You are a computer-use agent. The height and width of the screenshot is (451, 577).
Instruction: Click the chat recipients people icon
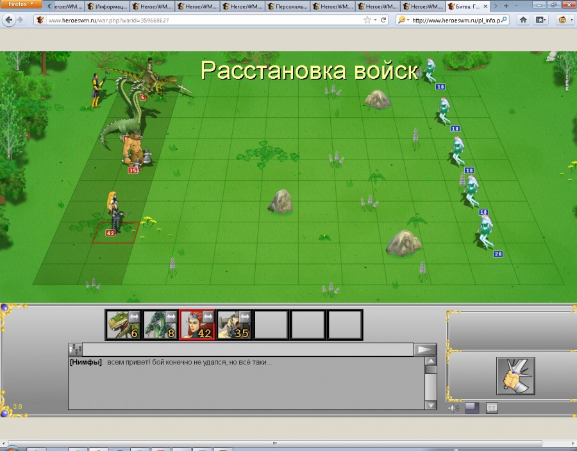click(76, 349)
